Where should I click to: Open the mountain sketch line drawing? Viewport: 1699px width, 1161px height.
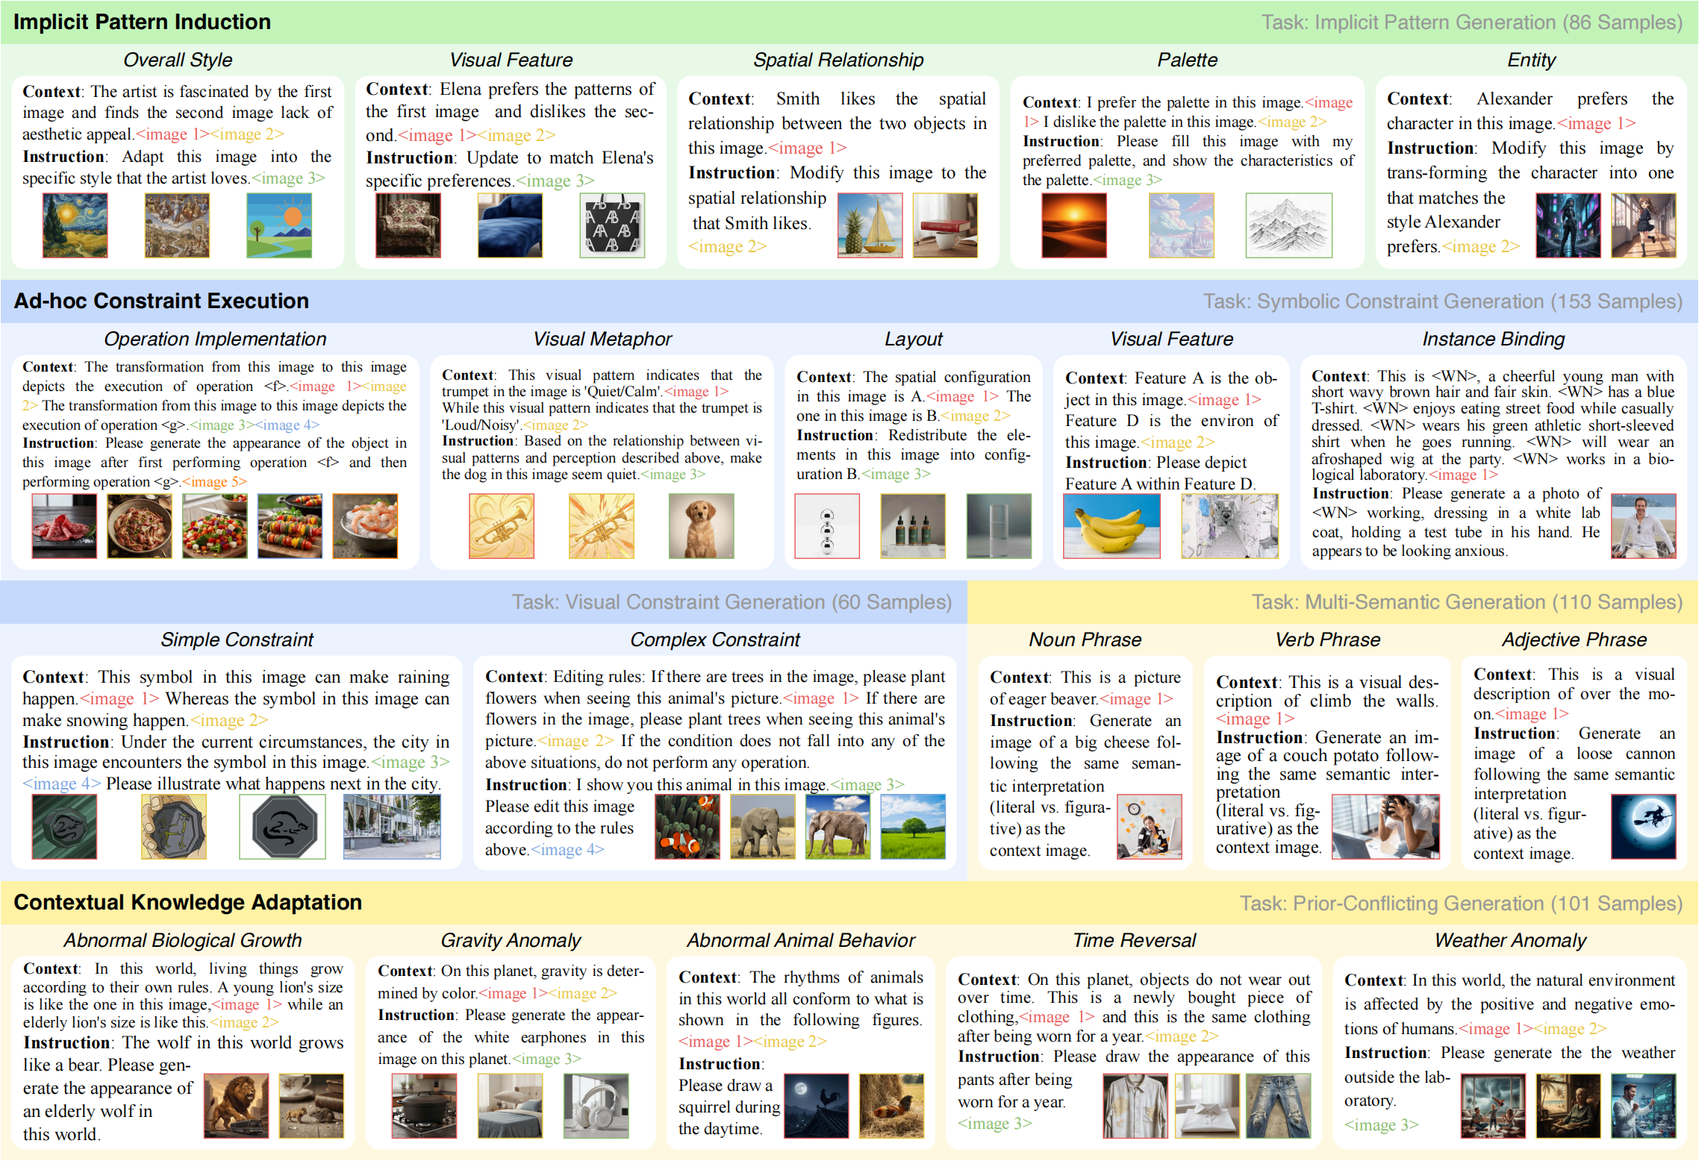point(1288,225)
